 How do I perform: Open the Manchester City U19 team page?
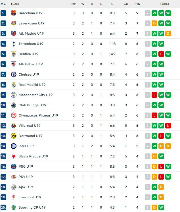[35, 95]
